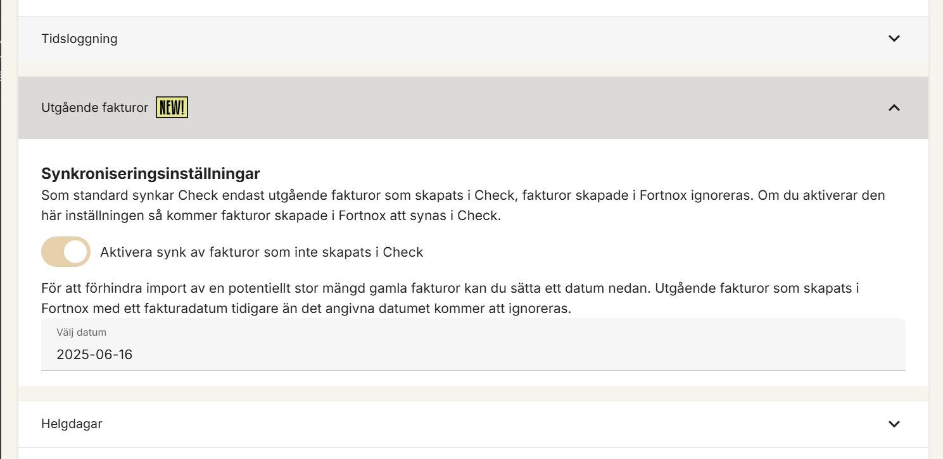
Task: Click the Synkroniseringsinställningar heading
Action: coord(151,173)
